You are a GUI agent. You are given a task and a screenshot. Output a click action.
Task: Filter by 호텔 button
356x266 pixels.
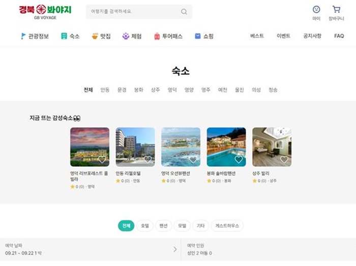point(145,226)
